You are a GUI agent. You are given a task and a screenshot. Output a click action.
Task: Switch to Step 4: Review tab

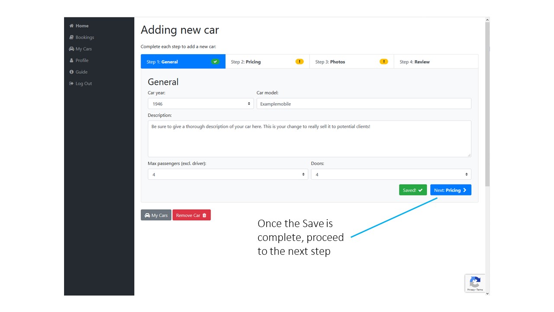click(436, 62)
